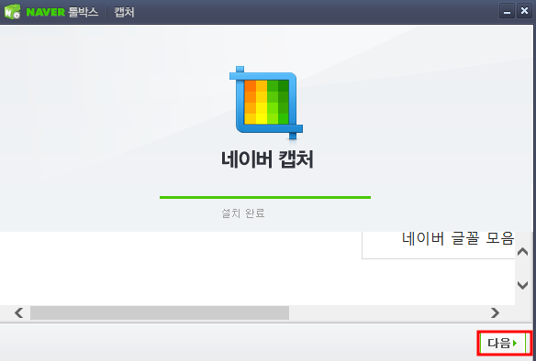This screenshot has height=361, width=536.
Task: Click the 네이버 글꼴 모음 text
Action: (x=458, y=238)
